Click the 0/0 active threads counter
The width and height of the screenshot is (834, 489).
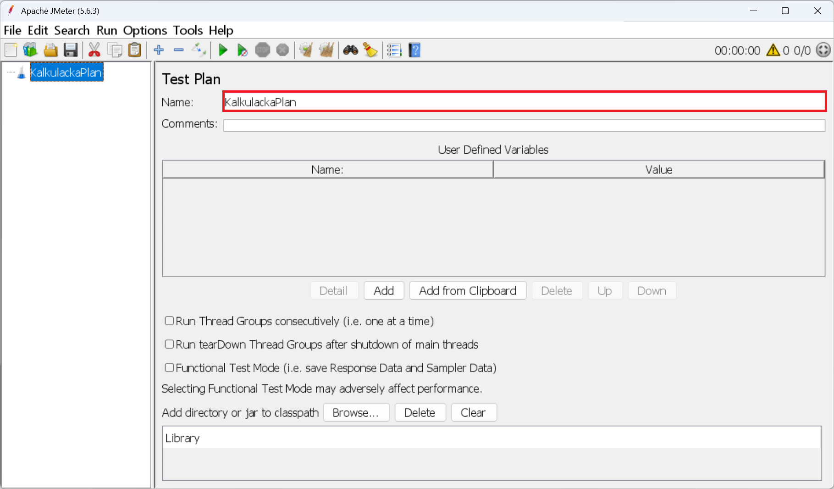(802, 50)
